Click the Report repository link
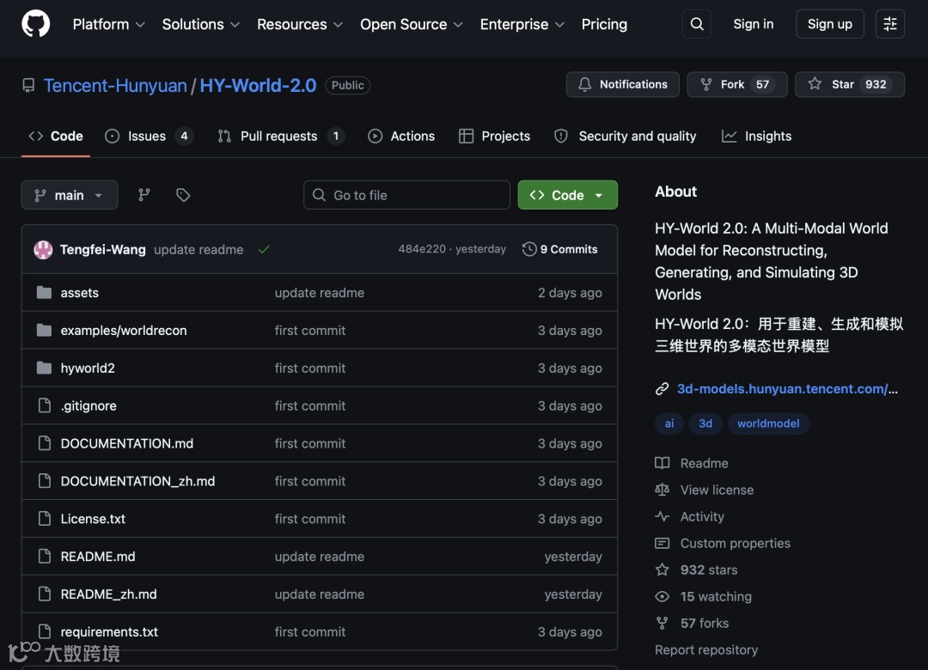The width and height of the screenshot is (928, 670). click(706, 650)
